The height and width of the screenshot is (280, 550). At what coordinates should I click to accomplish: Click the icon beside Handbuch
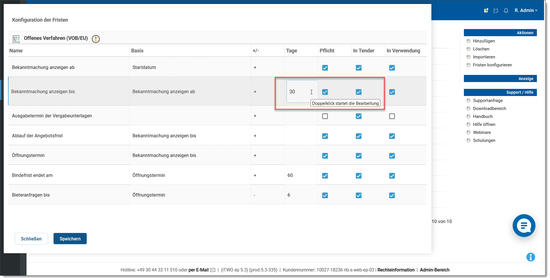coord(468,117)
